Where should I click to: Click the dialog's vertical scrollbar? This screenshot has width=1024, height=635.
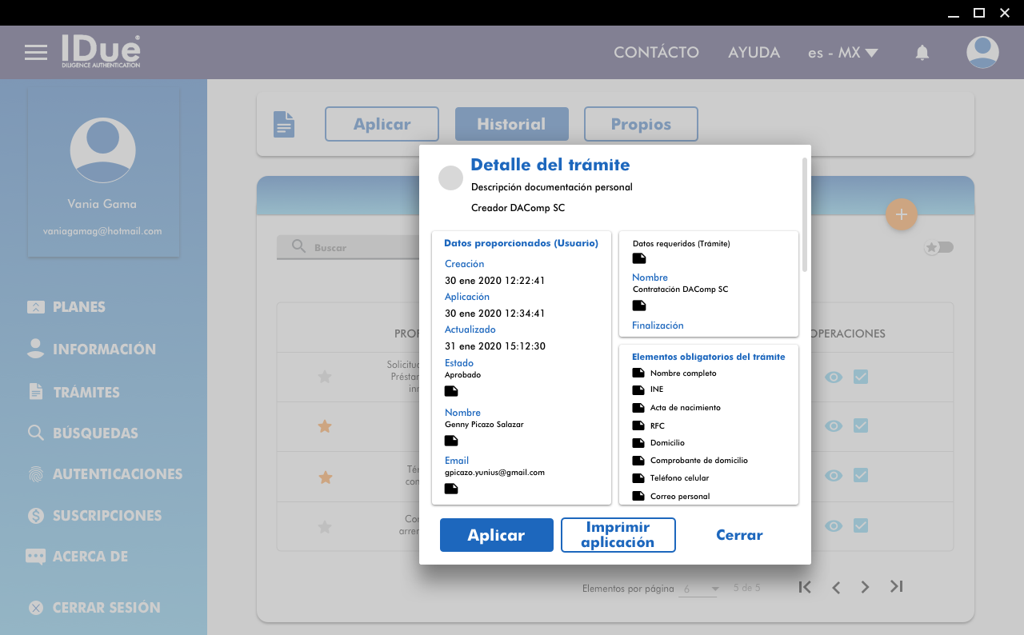tap(804, 214)
